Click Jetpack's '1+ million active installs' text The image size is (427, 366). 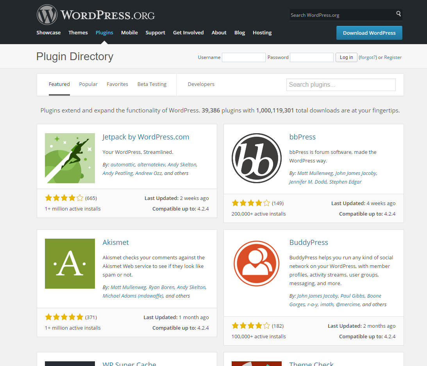[73, 209]
